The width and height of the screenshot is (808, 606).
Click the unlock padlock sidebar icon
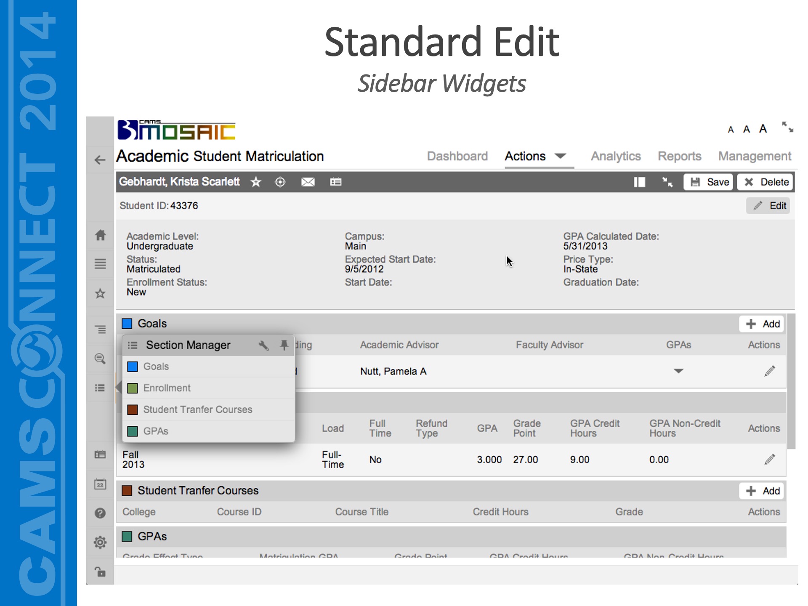(100, 571)
